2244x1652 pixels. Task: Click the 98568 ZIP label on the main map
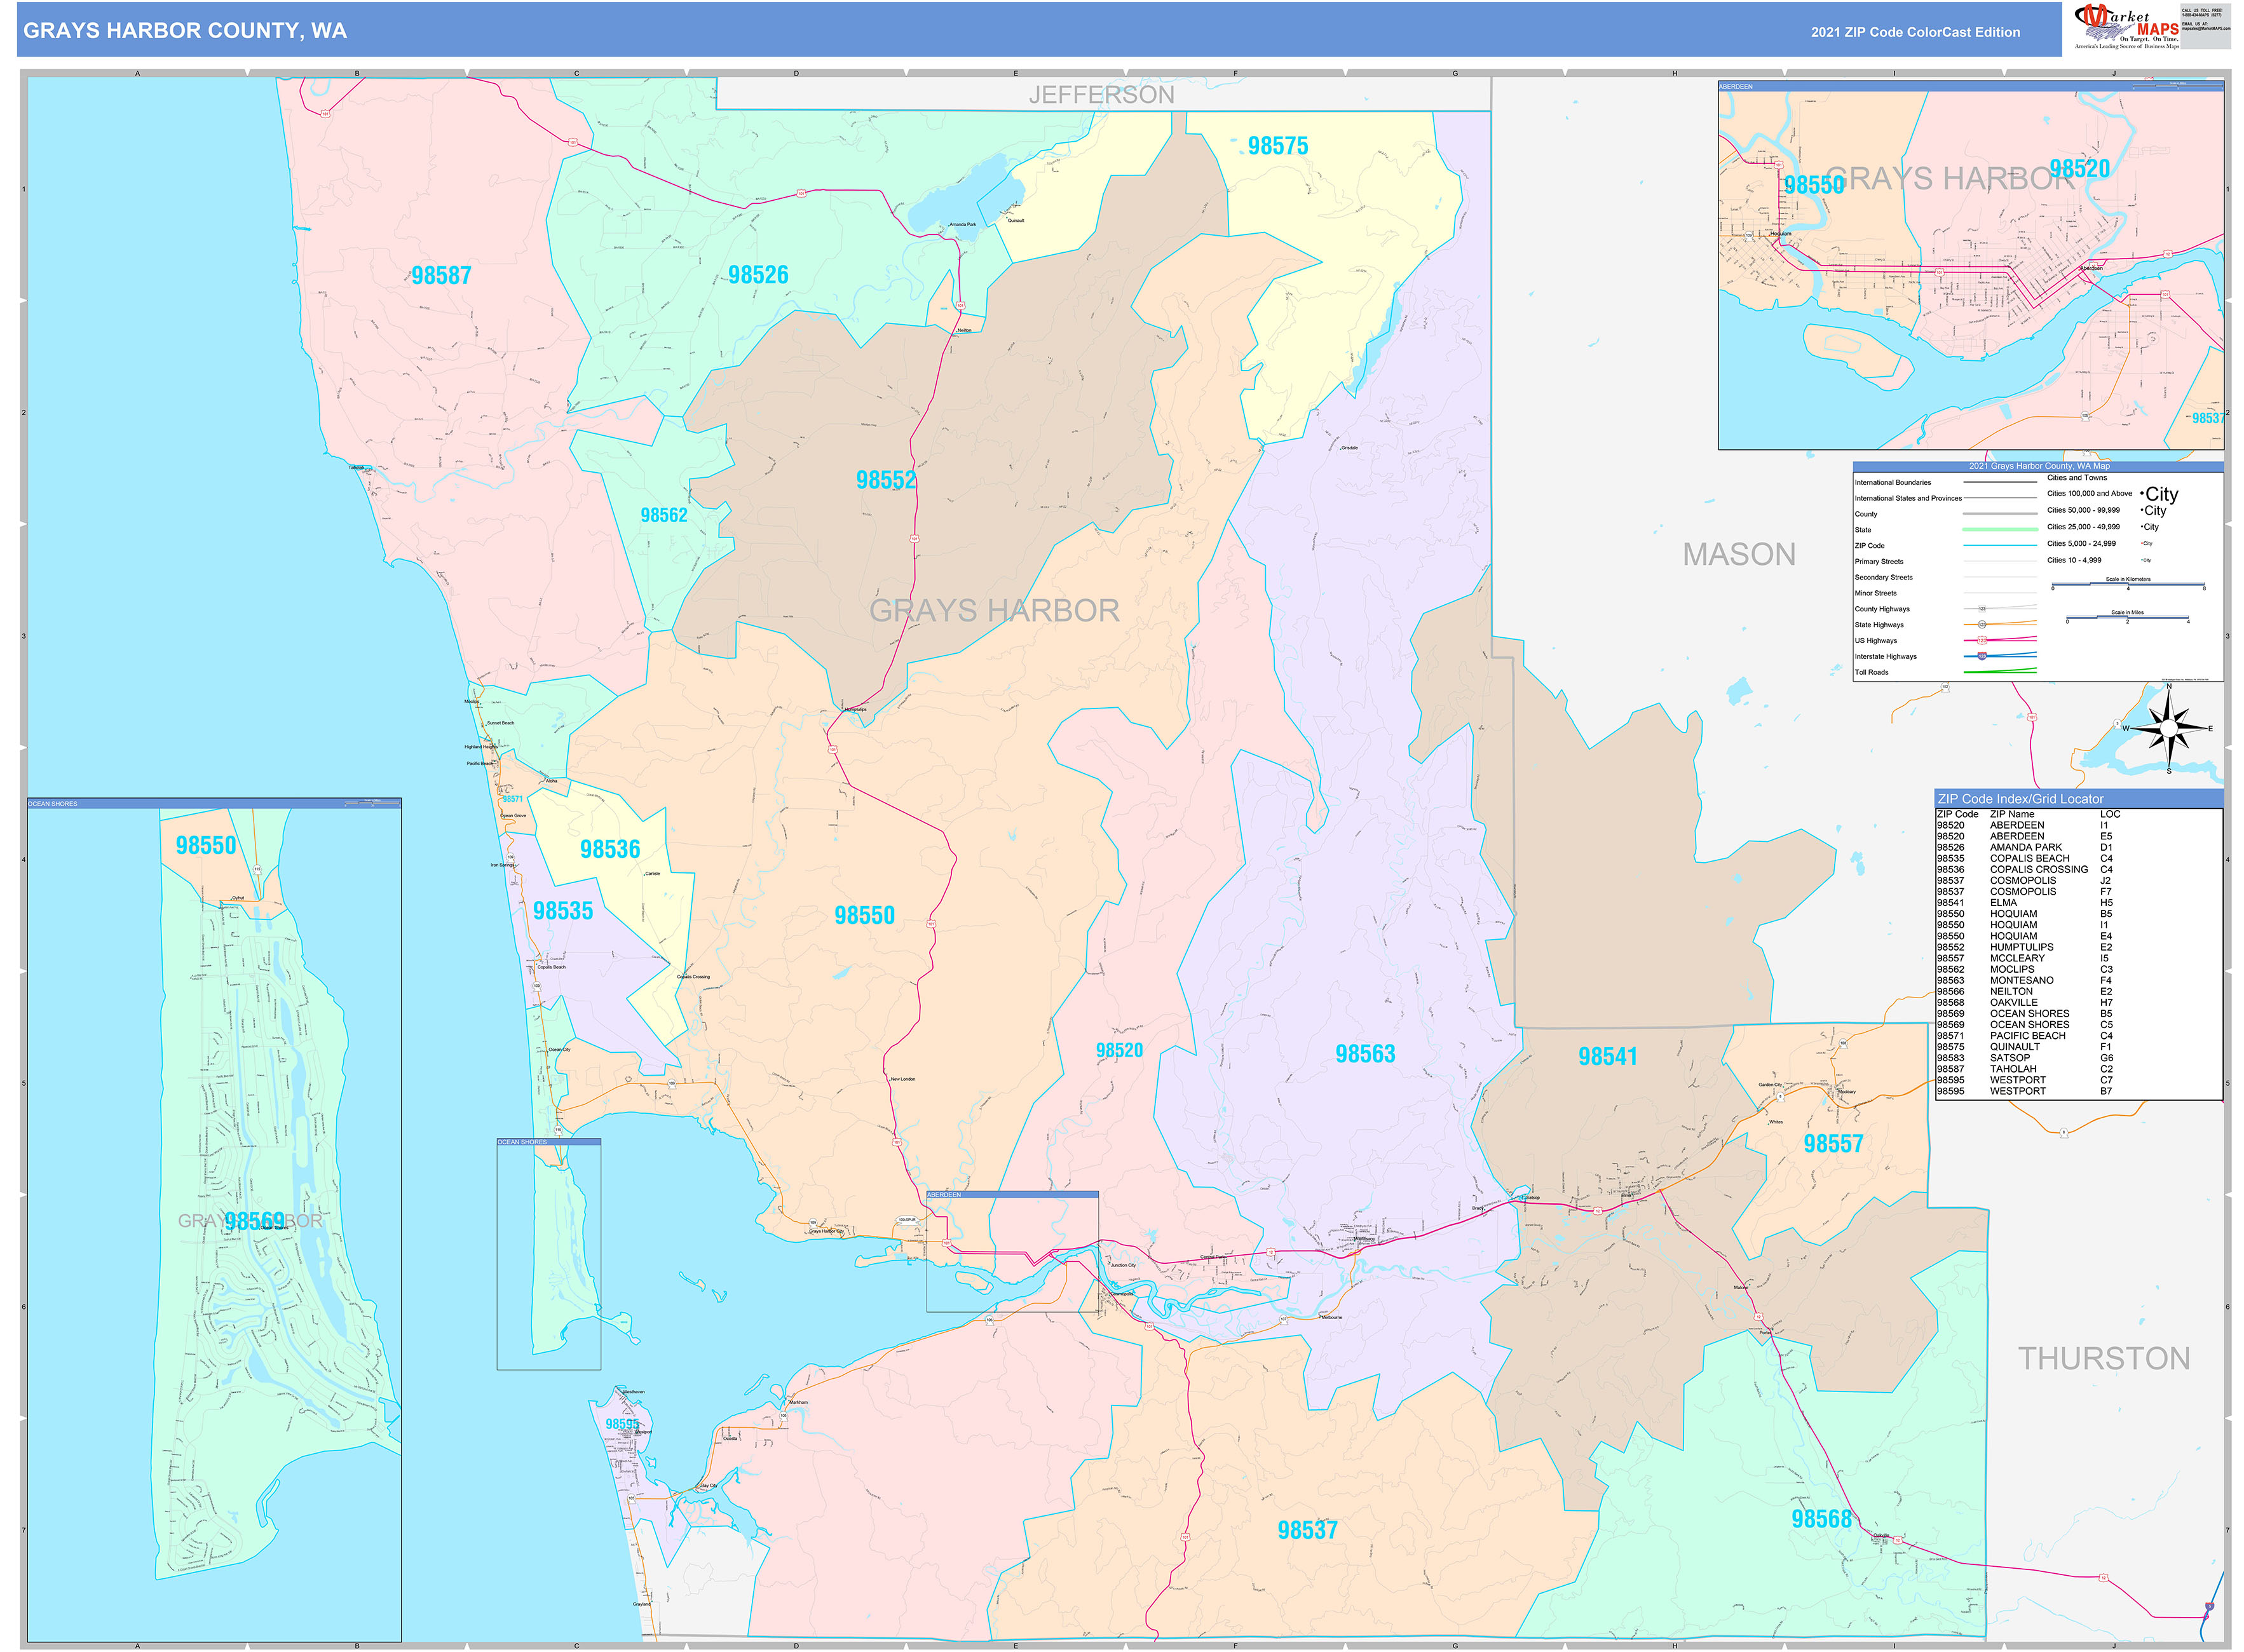pyautogui.click(x=1821, y=1519)
